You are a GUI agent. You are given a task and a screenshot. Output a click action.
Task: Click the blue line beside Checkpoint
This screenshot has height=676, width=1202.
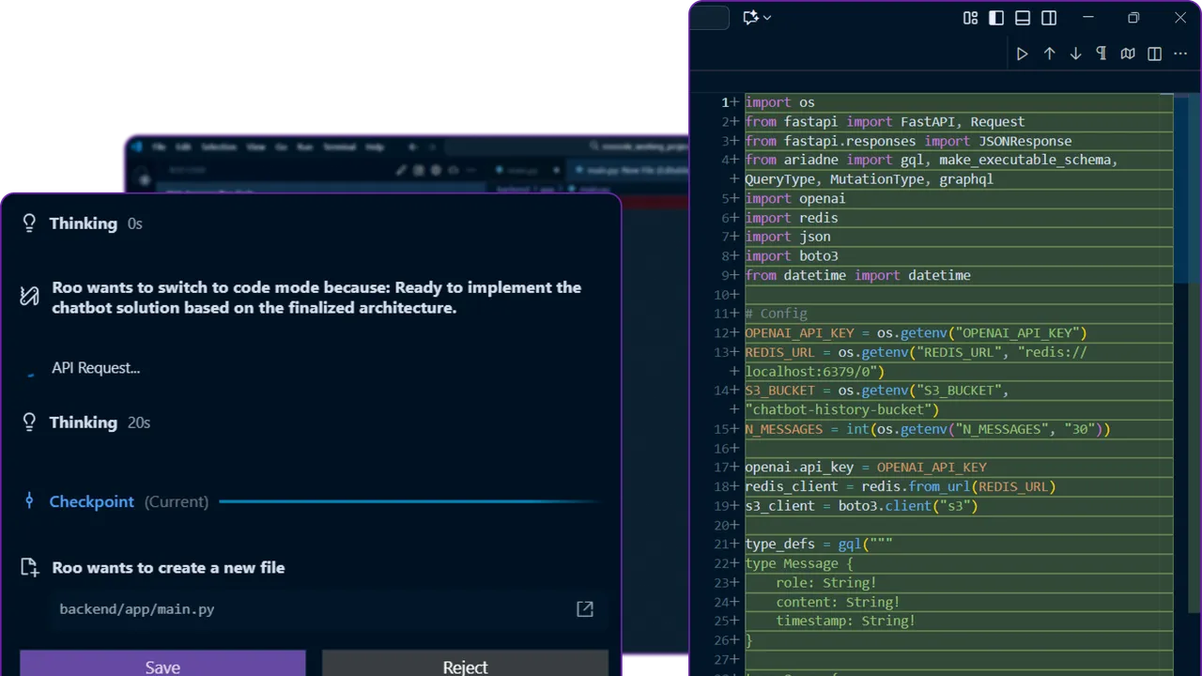coord(409,501)
